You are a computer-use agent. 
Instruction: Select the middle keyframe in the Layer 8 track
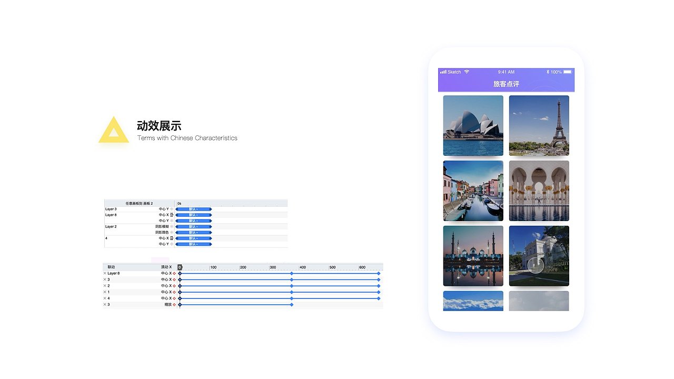tap(292, 273)
